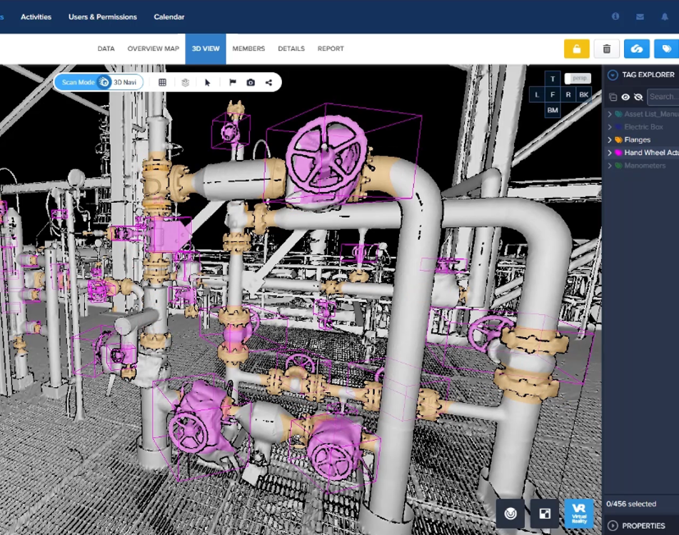Click the teal Asset List tag icon

pos(619,114)
